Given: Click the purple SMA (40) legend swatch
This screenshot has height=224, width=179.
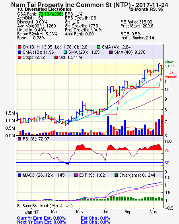Looking at the screenshot, I should coord(111,52).
